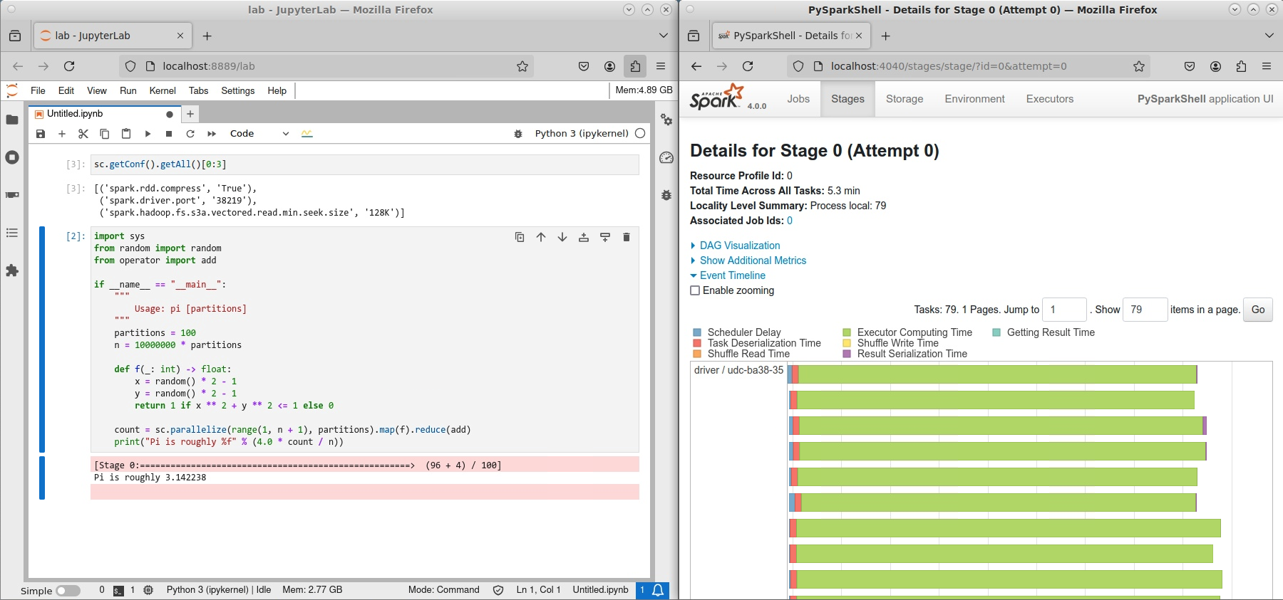Open the Table of Contents sidebar icon

click(12, 233)
